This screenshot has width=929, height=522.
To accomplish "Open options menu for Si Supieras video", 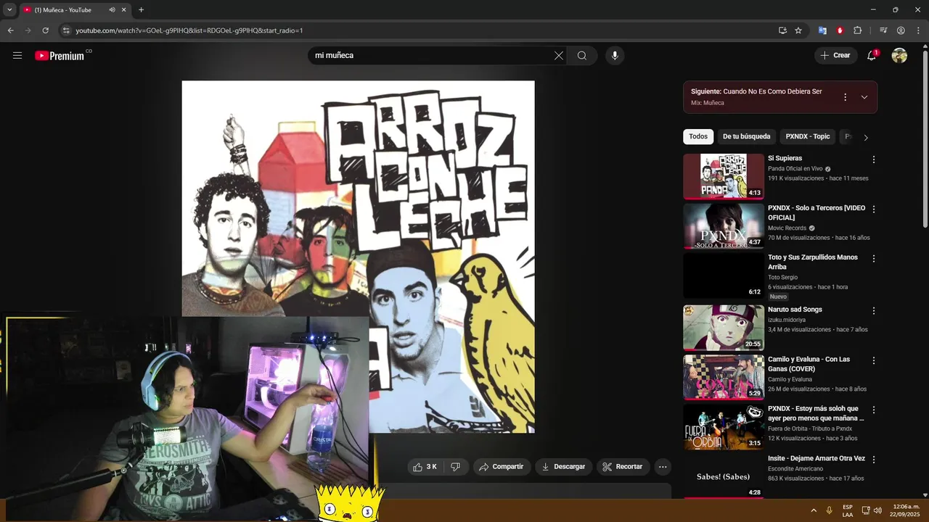I will point(874,159).
